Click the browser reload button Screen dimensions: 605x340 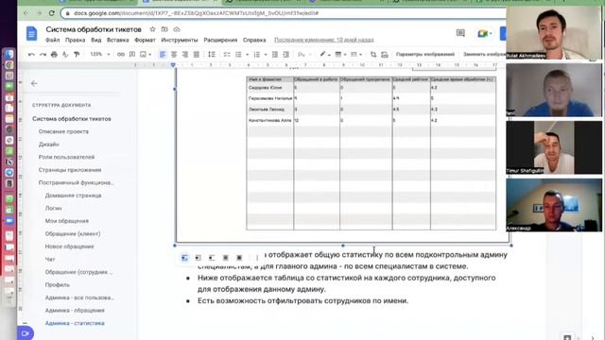coord(51,13)
